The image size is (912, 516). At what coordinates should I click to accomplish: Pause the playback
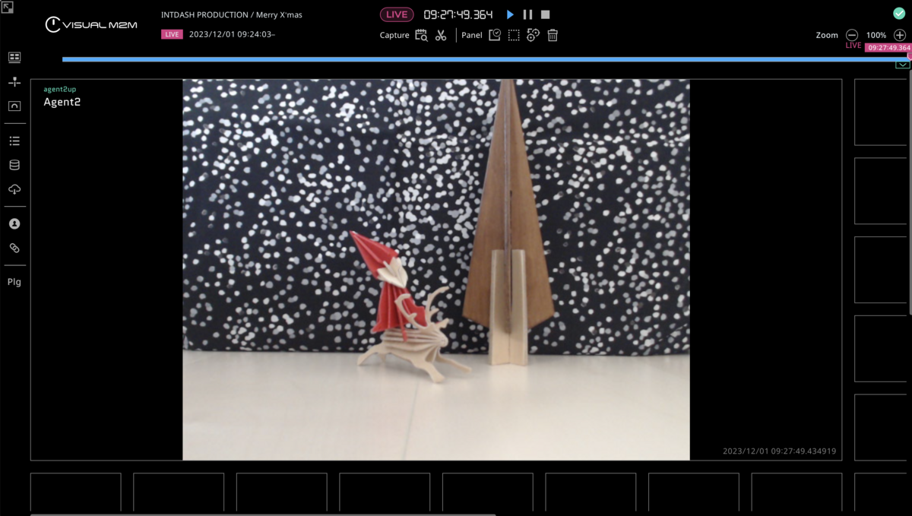click(x=527, y=14)
